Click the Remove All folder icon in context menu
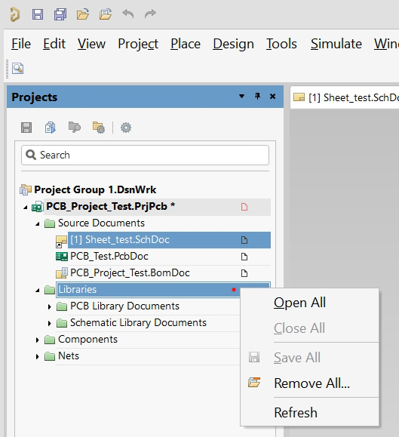Image resolution: width=399 pixels, height=437 pixels. point(254,383)
